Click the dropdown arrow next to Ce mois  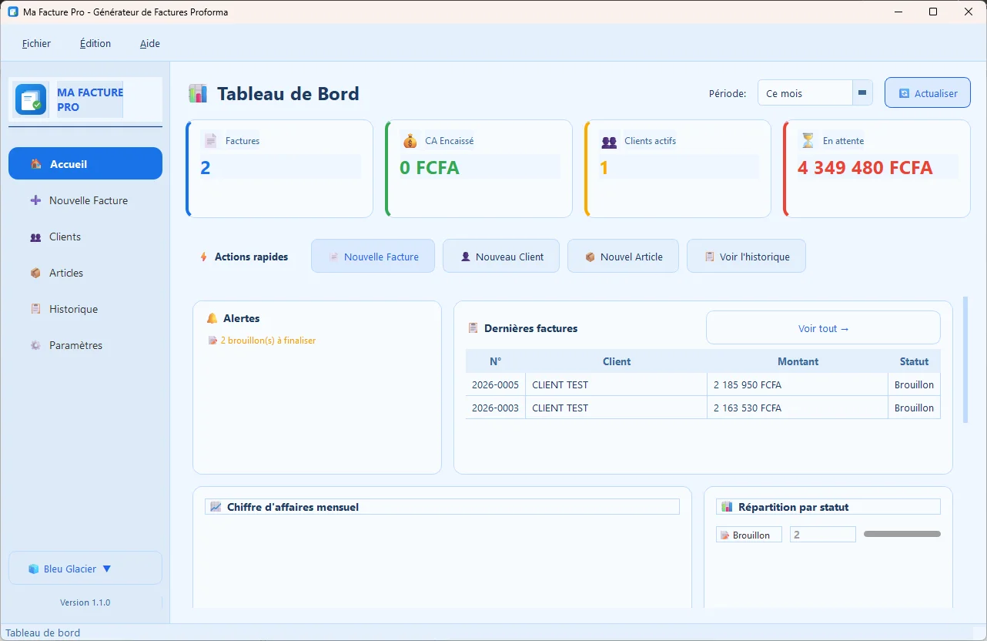click(x=862, y=92)
